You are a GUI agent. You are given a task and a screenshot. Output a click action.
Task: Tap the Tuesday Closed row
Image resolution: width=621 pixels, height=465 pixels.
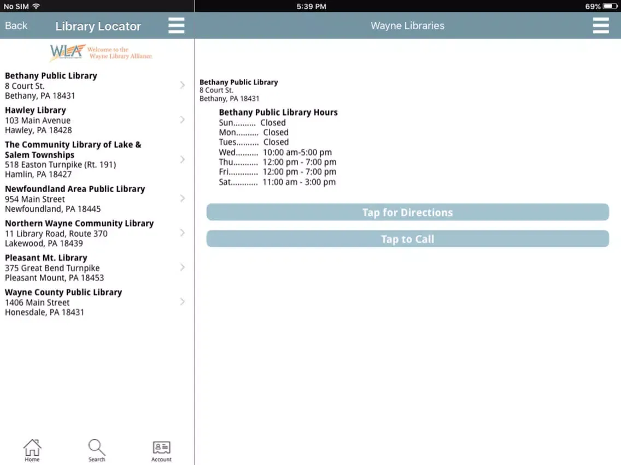point(254,142)
